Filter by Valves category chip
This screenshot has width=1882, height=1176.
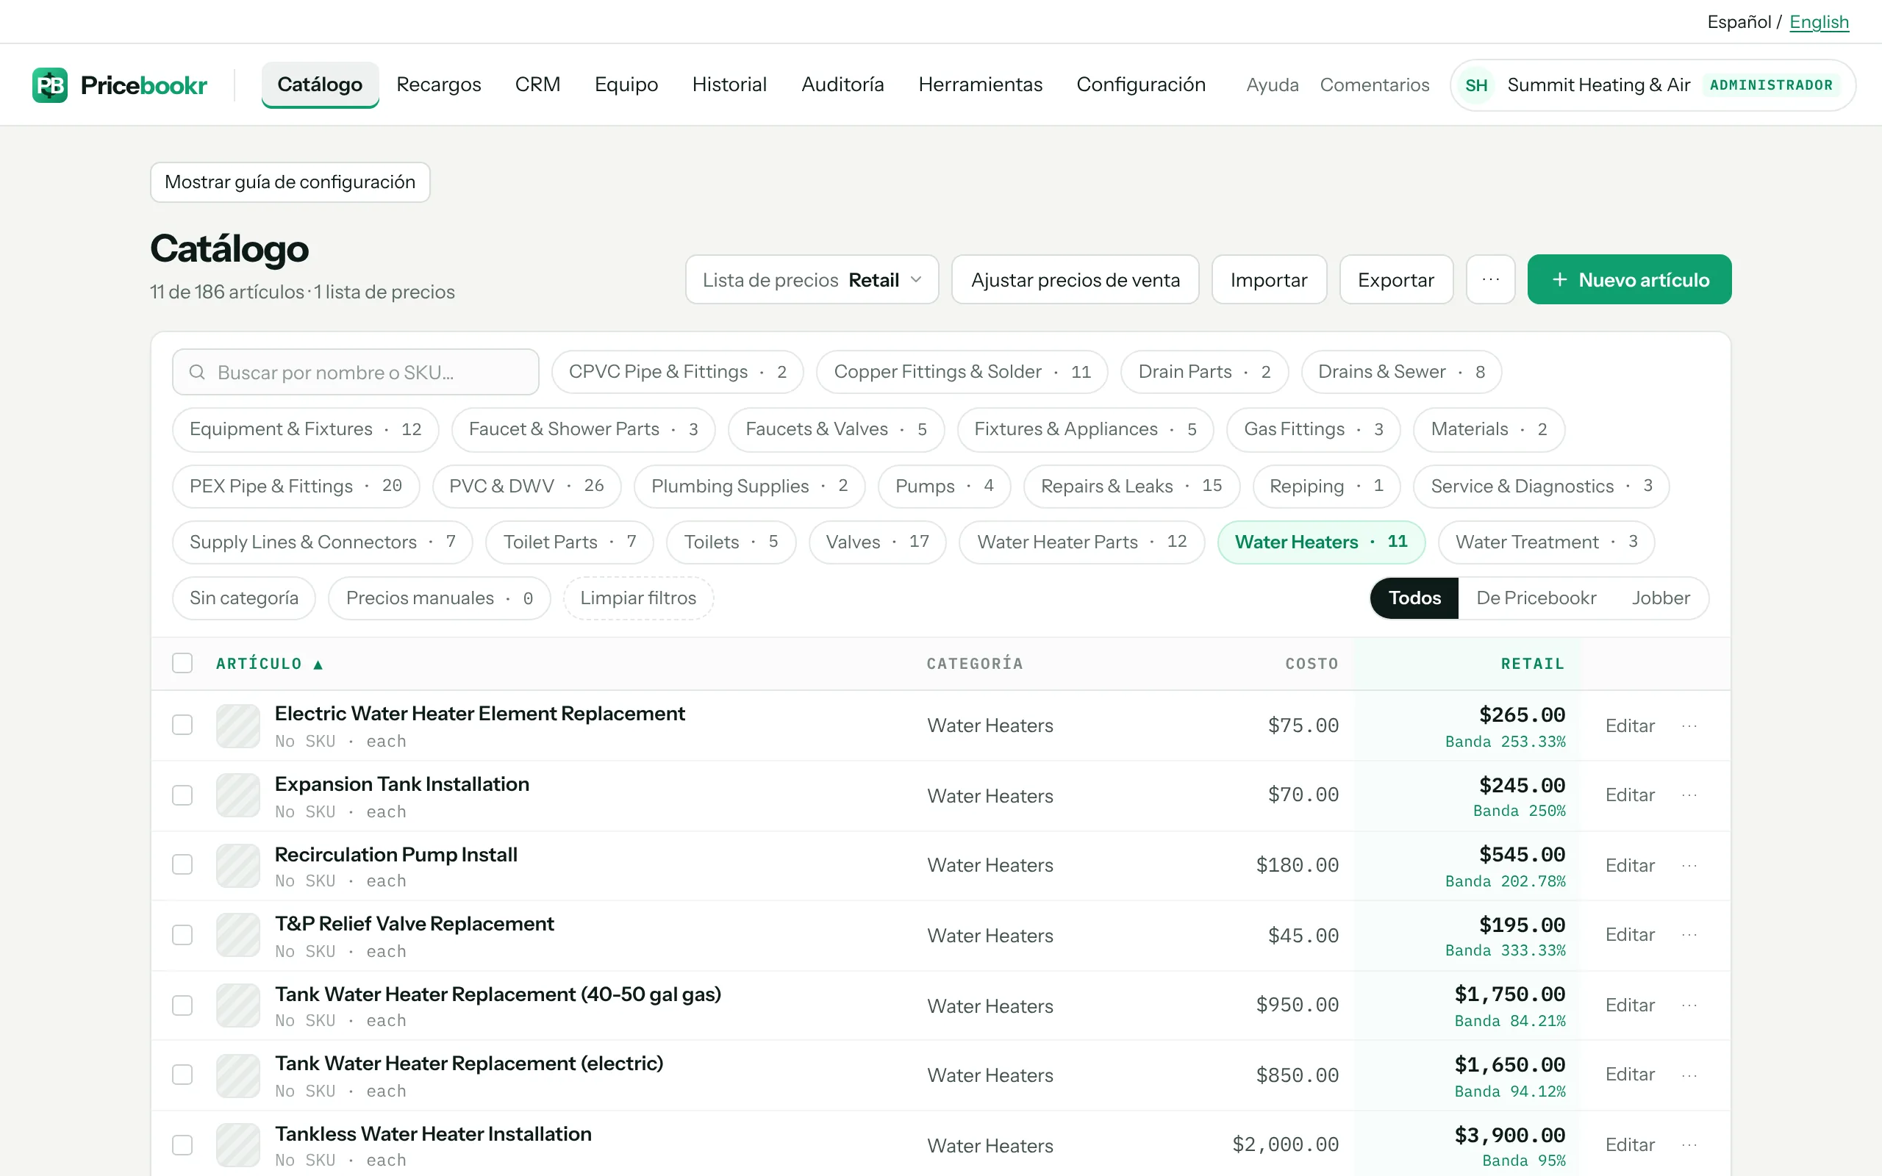point(876,542)
